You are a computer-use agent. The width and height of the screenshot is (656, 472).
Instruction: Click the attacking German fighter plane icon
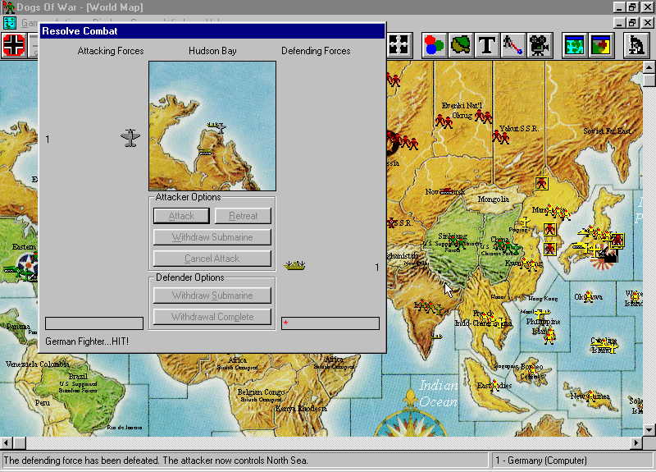coord(130,138)
